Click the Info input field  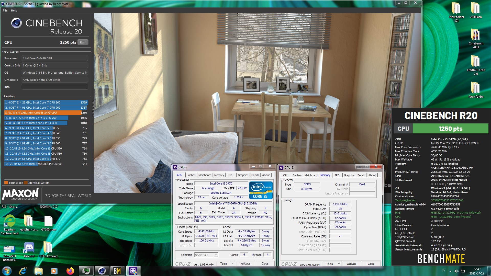(55, 87)
